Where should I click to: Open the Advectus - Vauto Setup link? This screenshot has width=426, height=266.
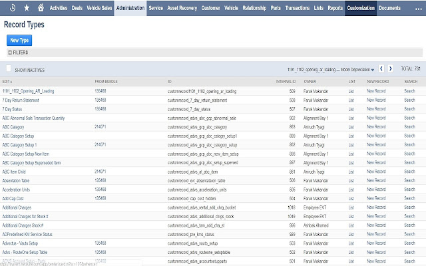coord(20,243)
